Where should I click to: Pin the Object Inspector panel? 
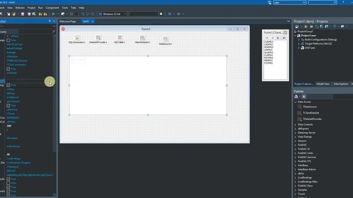tap(50, 21)
